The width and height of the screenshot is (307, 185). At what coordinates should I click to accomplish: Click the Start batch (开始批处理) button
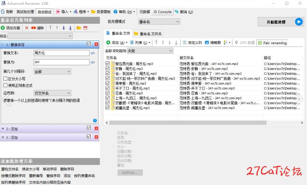click(x=281, y=22)
